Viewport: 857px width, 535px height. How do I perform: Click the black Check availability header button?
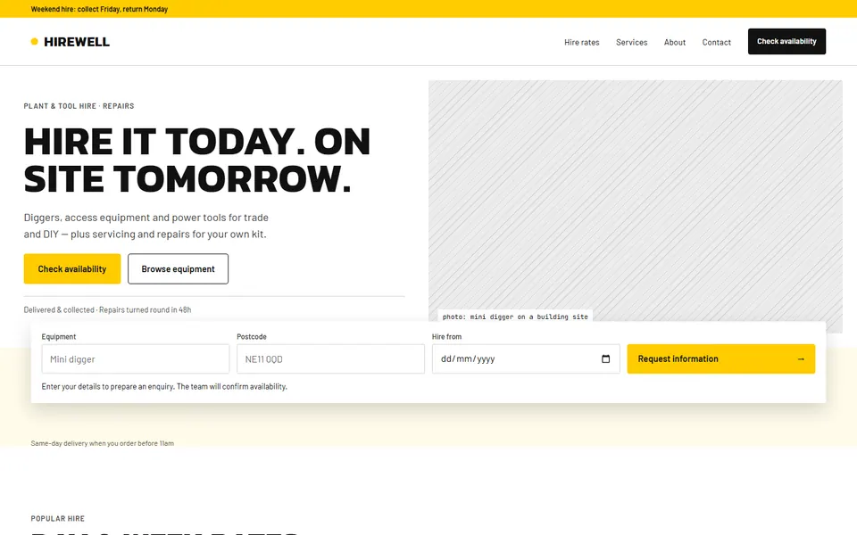[786, 42]
